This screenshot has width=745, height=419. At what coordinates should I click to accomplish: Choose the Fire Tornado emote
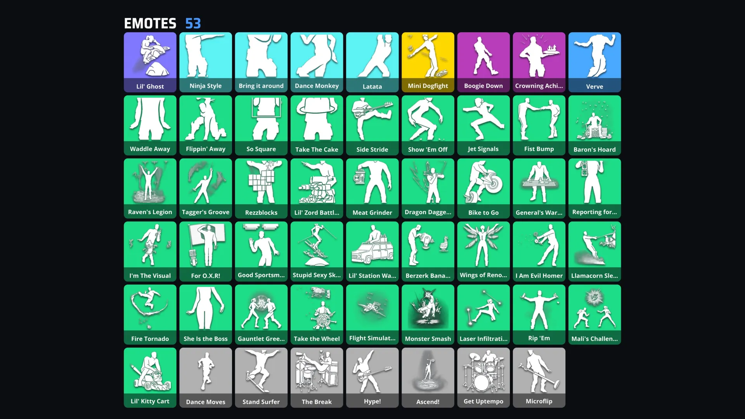coord(150,315)
